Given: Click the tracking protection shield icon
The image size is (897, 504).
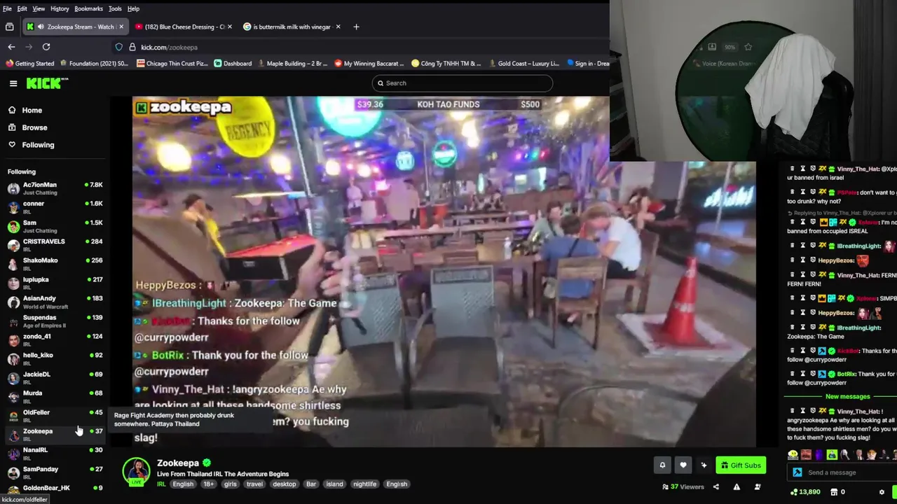Looking at the screenshot, I should click(119, 47).
